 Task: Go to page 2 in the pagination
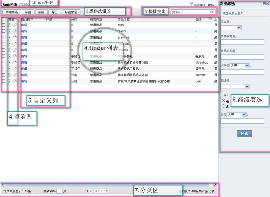(x=91, y=191)
